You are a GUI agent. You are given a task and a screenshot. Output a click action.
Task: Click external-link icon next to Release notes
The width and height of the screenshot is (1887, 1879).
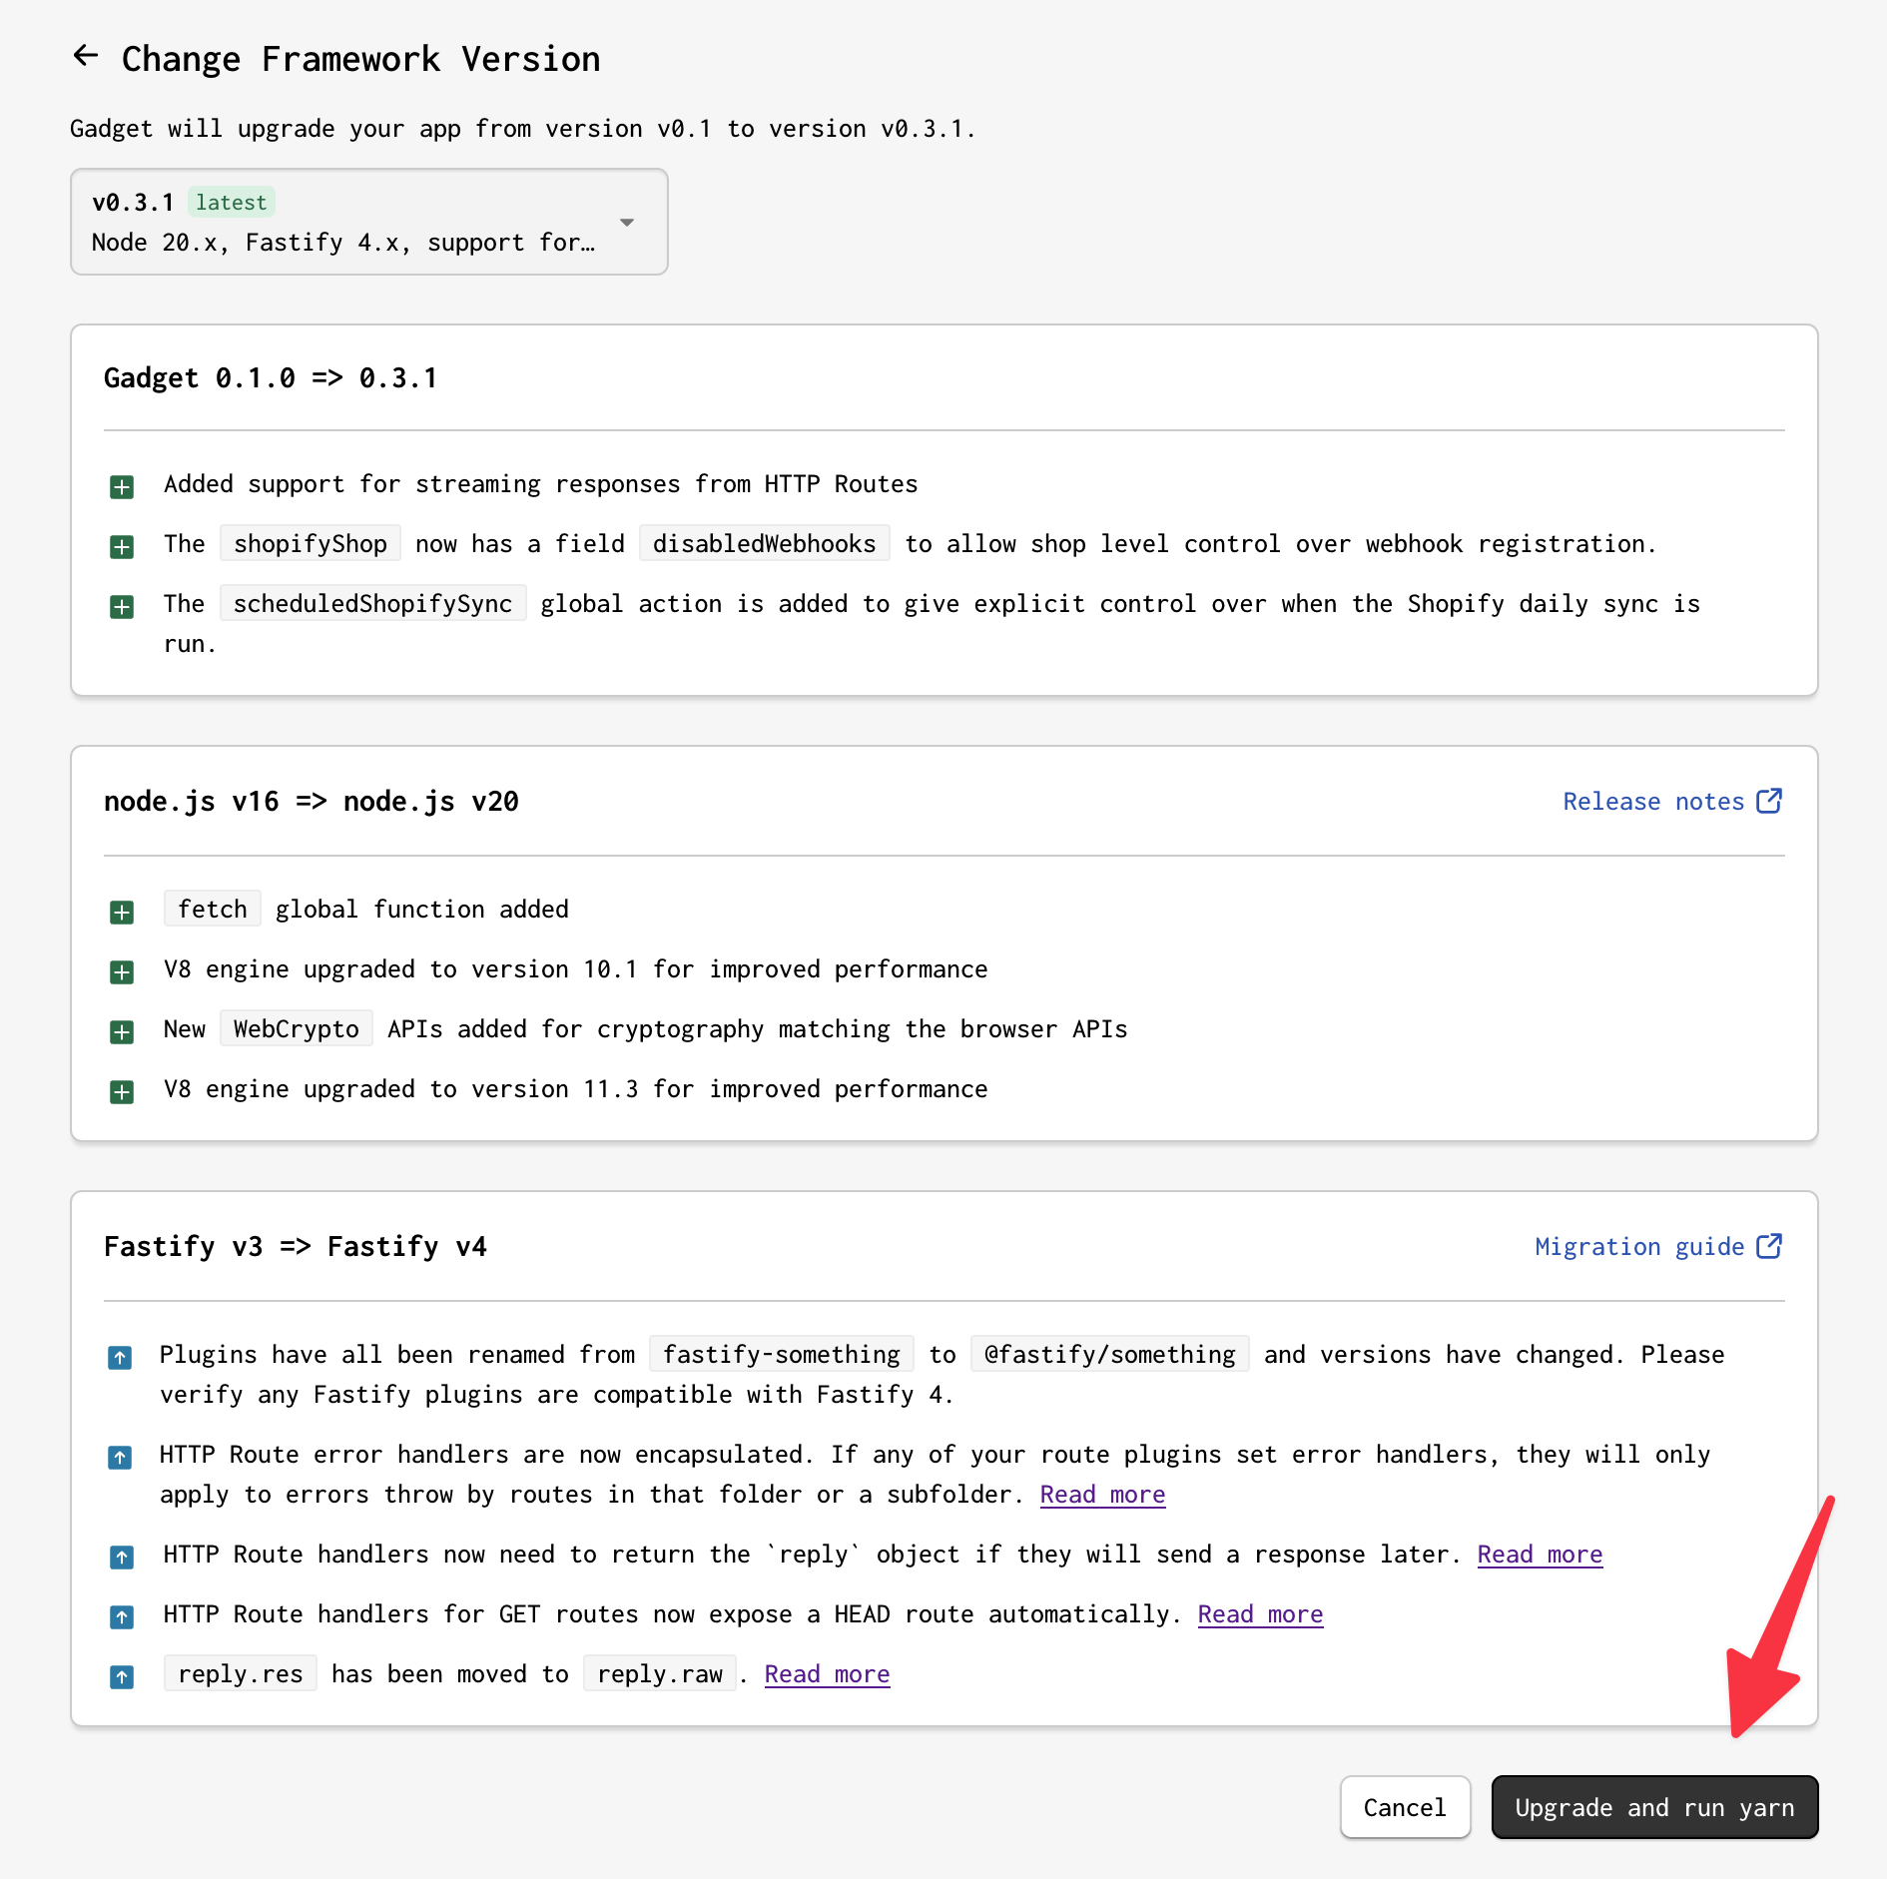pyautogui.click(x=1769, y=801)
